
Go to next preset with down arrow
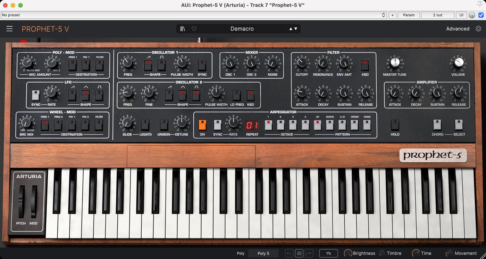tap(296, 29)
